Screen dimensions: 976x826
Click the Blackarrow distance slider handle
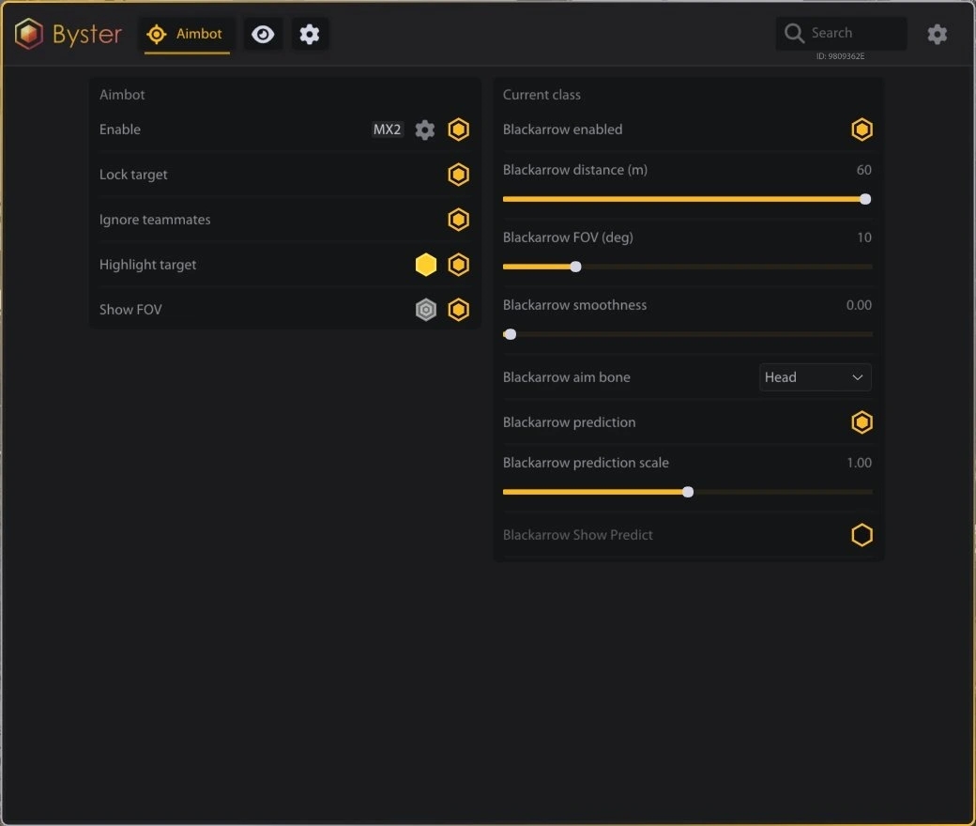(865, 199)
